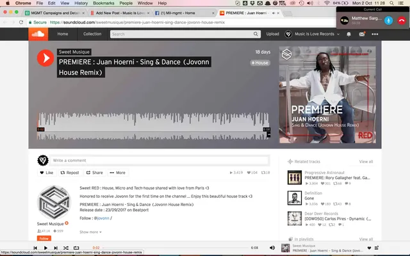View all related tracks
This screenshot has height=256, width=410.
(x=366, y=162)
